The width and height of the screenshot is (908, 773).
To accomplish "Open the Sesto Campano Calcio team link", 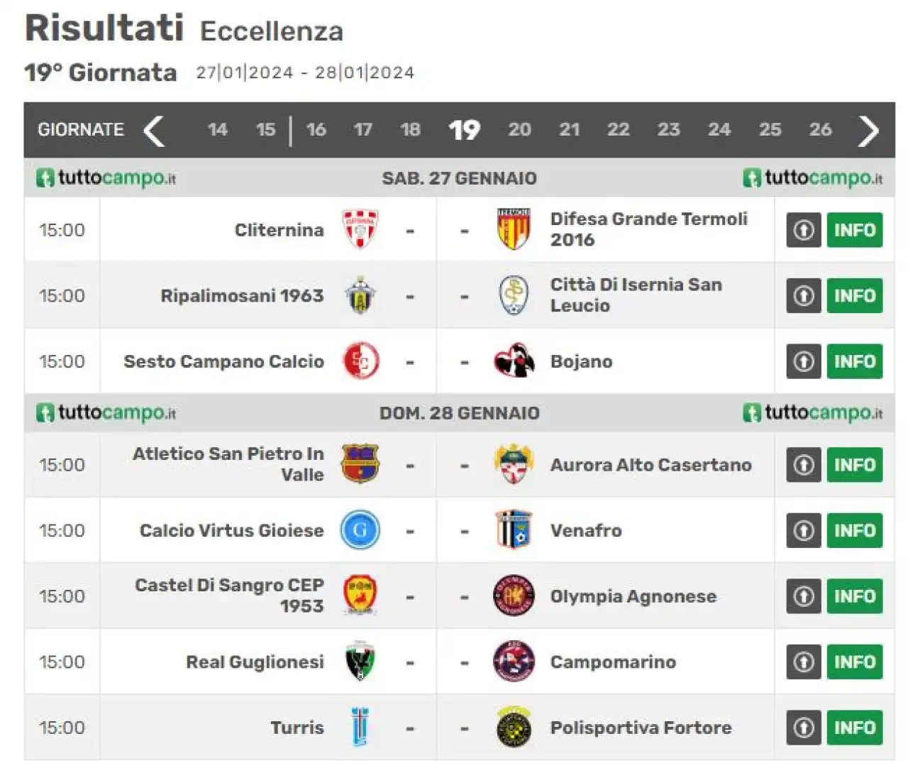I will click(x=223, y=361).
